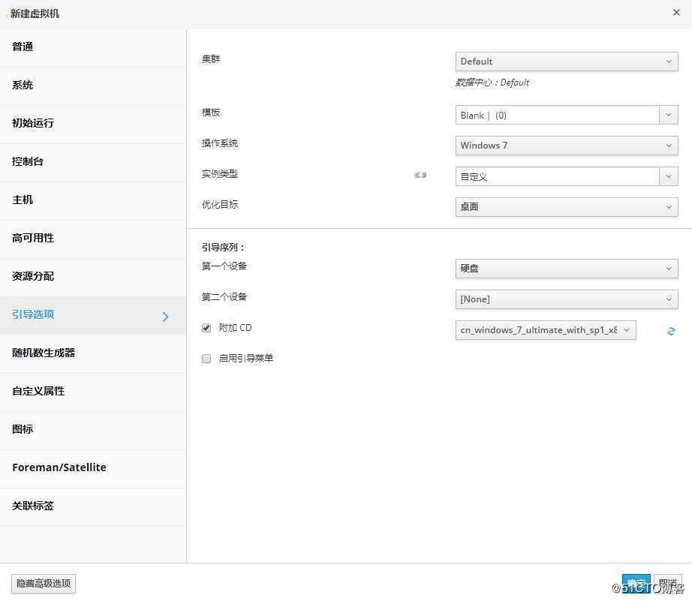Open the 模板 Blank dropdown
This screenshot has height=601, width=692.
pos(567,115)
